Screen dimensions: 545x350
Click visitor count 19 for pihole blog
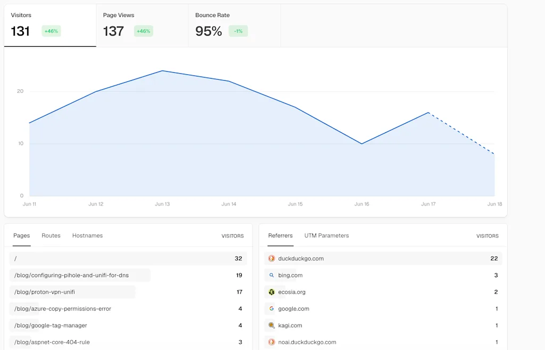pos(239,275)
